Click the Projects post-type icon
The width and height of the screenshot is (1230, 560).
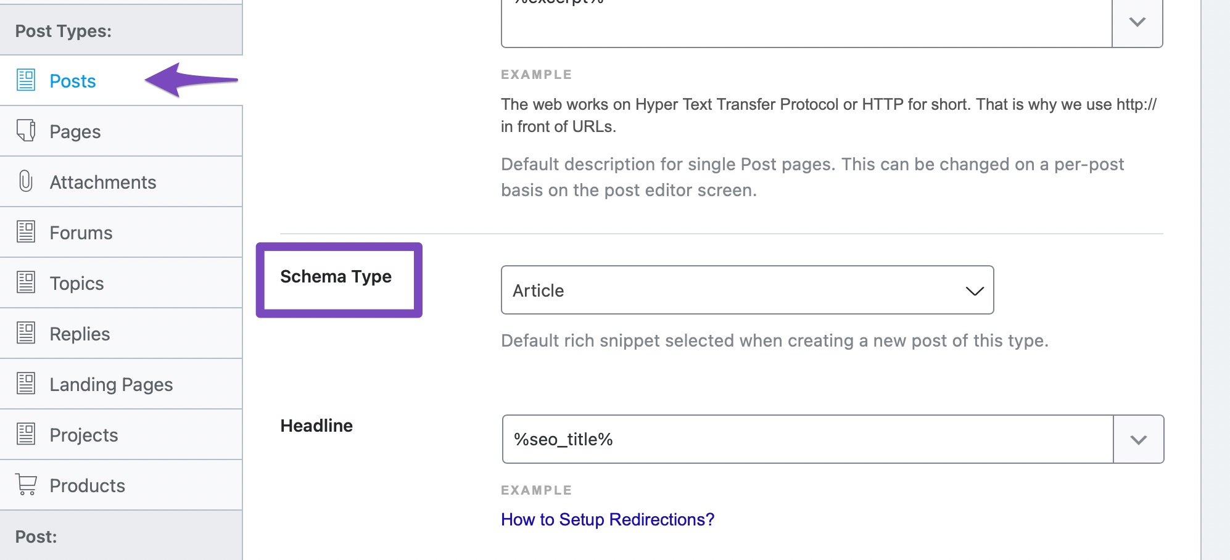point(26,434)
